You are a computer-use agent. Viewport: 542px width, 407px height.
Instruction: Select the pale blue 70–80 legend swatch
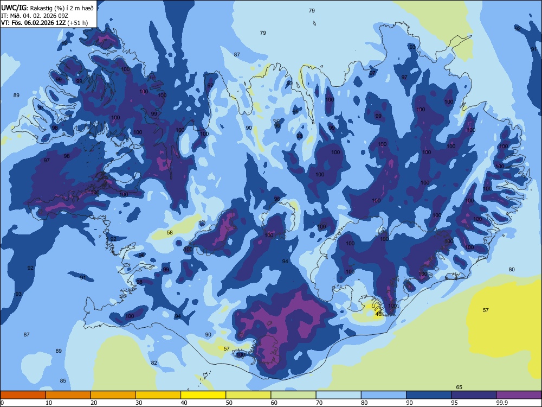[338, 395]
